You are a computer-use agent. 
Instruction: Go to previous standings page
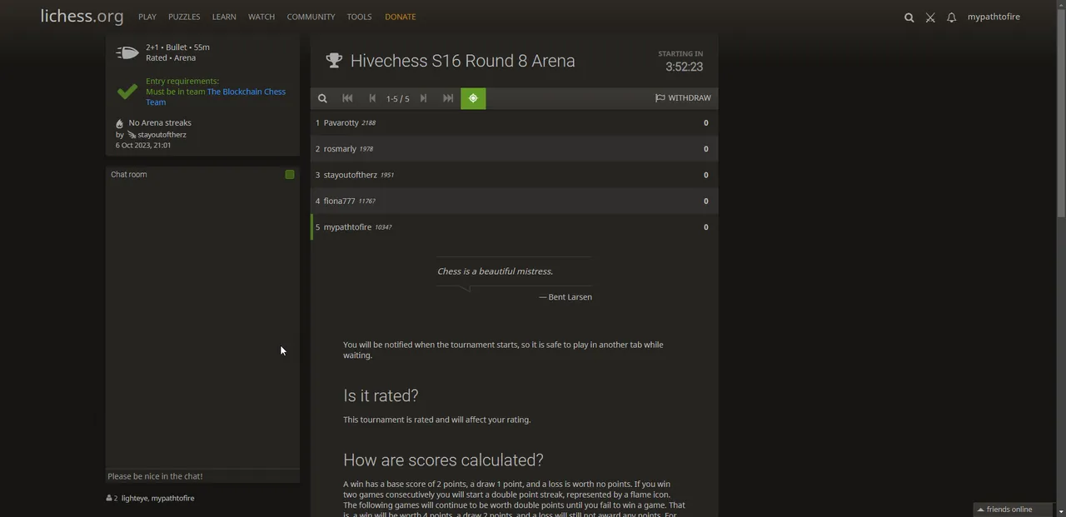[372, 98]
